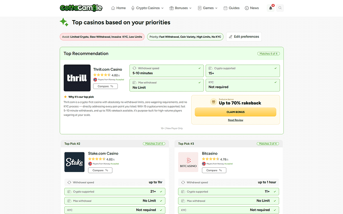Click the Bitcasino Crypto supported 11+ checkmark
The width and height of the screenshot is (343, 214).
275,191
